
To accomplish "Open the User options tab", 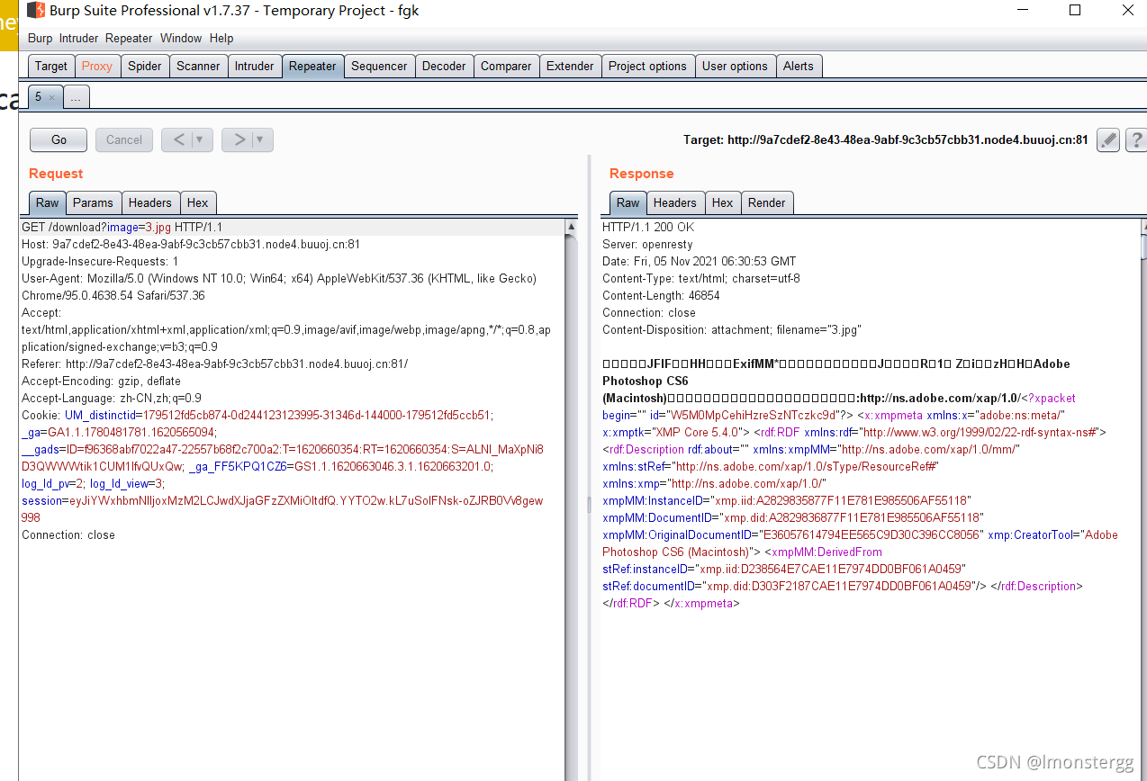I will click(735, 66).
